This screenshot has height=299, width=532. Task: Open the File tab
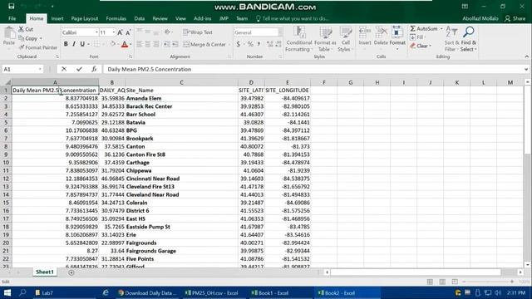(x=12, y=18)
